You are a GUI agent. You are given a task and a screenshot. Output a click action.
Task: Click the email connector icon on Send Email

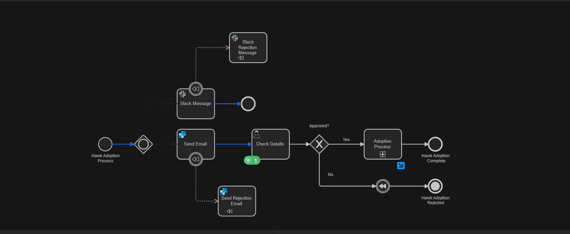coord(182,134)
